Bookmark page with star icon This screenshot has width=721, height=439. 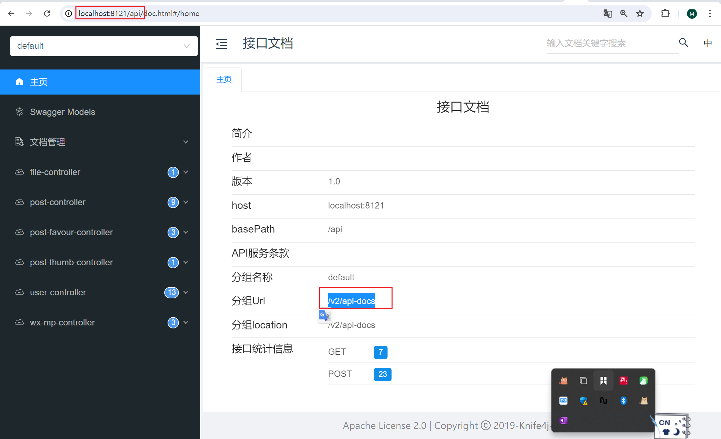(640, 14)
